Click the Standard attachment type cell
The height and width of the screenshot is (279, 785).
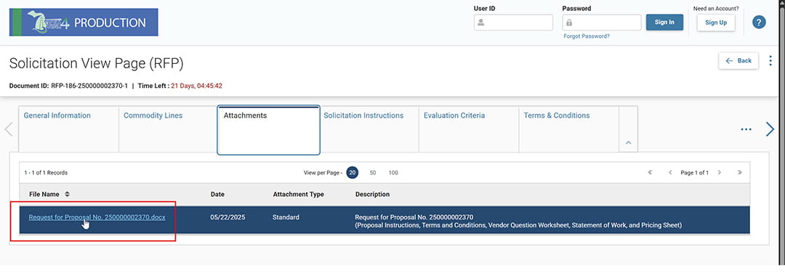coord(286,217)
